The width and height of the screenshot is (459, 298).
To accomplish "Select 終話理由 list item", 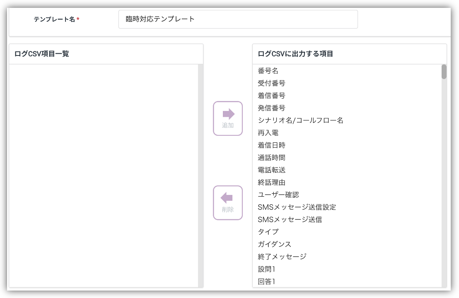I will tap(271, 183).
